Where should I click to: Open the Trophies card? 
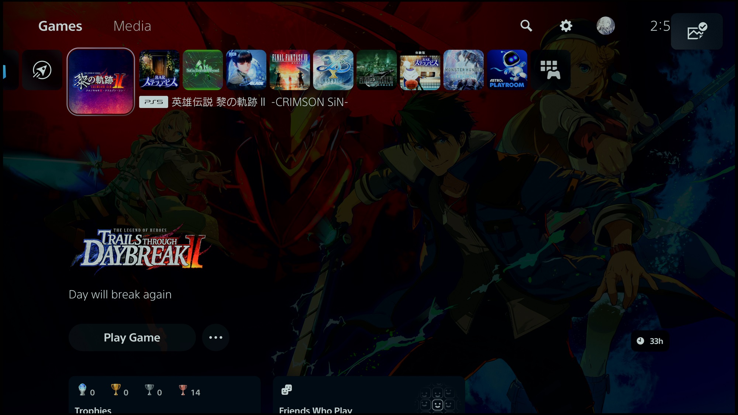coord(165,395)
